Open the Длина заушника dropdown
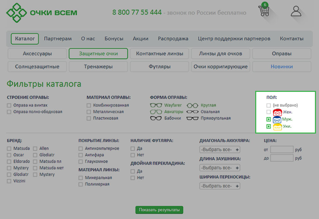 [x=220, y=168]
